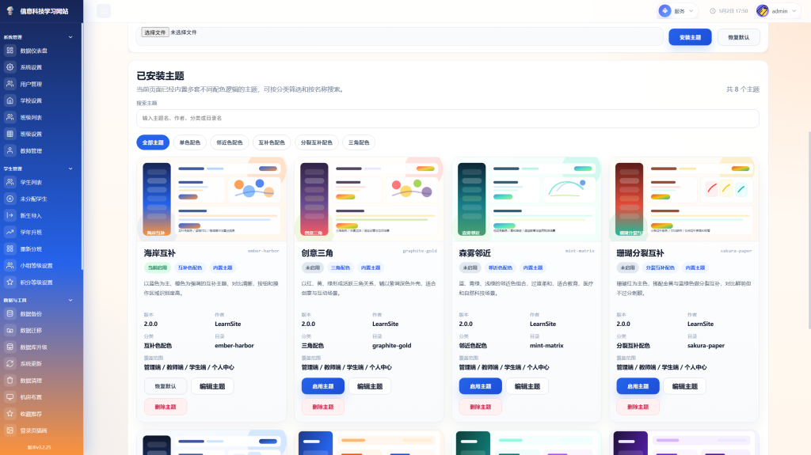Image resolution: width=811 pixels, height=455 pixels.
Task: Click the 安装主题 button
Action: pyautogui.click(x=690, y=37)
